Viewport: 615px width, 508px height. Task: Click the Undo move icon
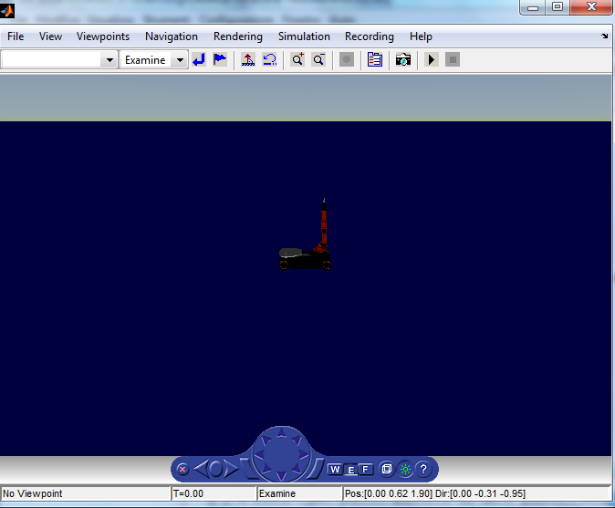point(269,60)
